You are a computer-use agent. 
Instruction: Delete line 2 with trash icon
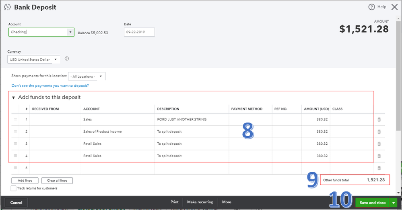(379, 132)
